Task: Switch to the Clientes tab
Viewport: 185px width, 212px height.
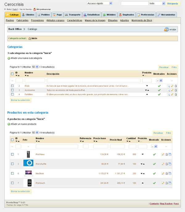Action: pyautogui.click(x=28, y=14)
